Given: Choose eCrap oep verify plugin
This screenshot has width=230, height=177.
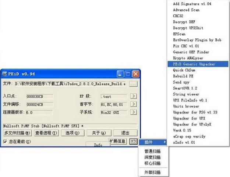Looking at the screenshot, I should click(x=198, y=136).
